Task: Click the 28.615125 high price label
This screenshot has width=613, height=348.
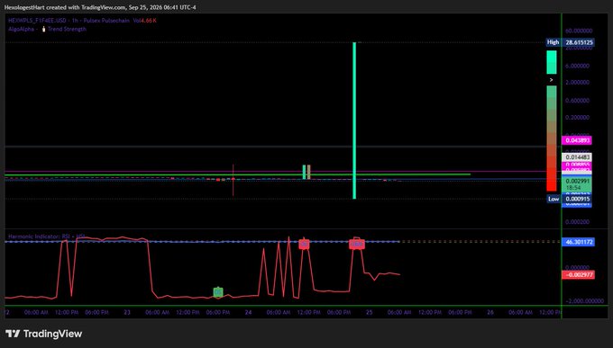Action: [578, 42]
